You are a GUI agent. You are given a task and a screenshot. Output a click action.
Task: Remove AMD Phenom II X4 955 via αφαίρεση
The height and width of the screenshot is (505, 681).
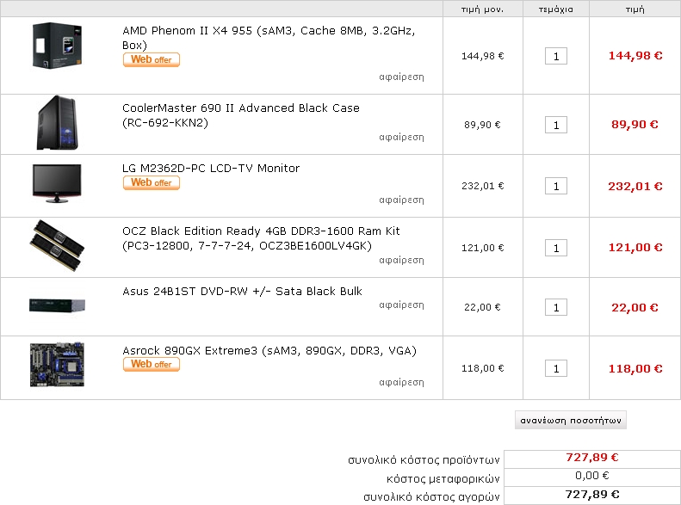click(x=401, y=77)
